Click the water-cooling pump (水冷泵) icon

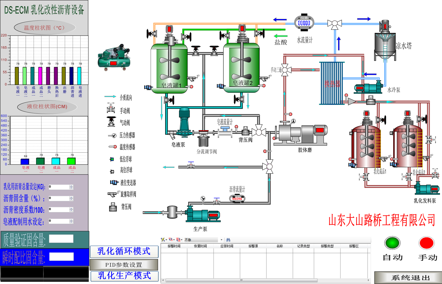point(369,87)
